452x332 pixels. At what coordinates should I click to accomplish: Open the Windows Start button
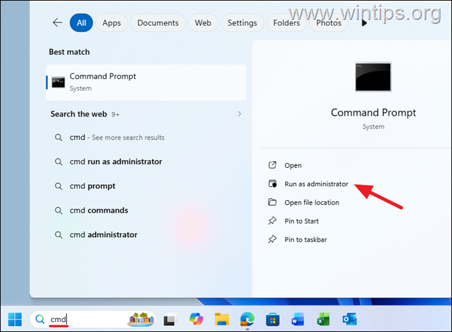(x=15, y=319)
